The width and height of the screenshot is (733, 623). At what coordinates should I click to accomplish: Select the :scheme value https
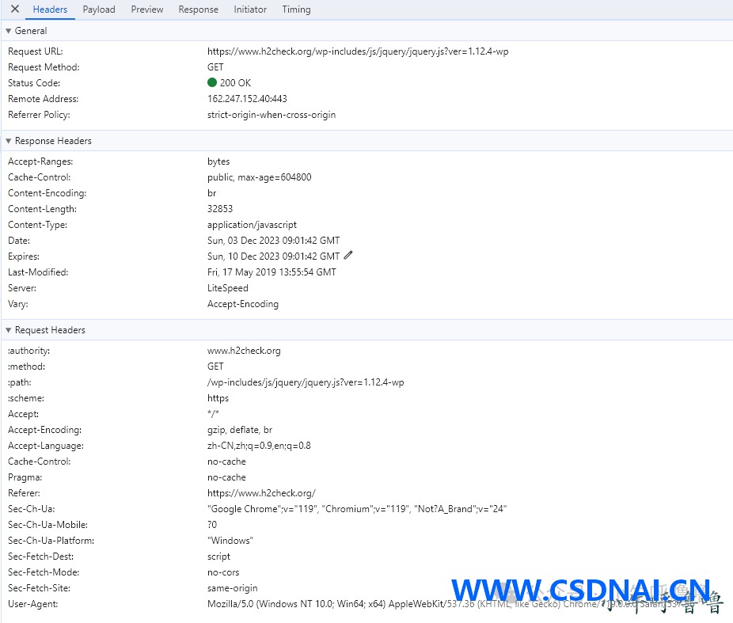(218, 398)
